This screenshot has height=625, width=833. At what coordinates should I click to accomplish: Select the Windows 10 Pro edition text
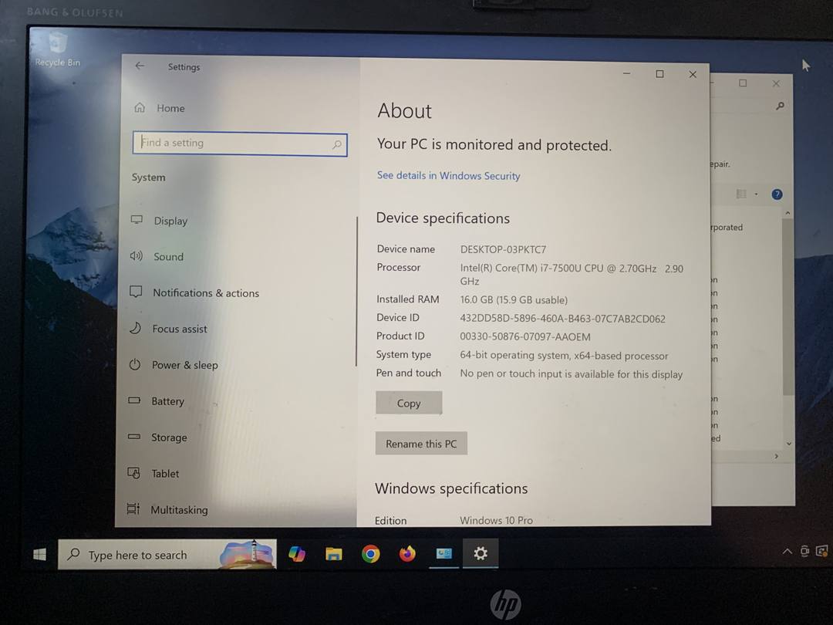[496, 520]
